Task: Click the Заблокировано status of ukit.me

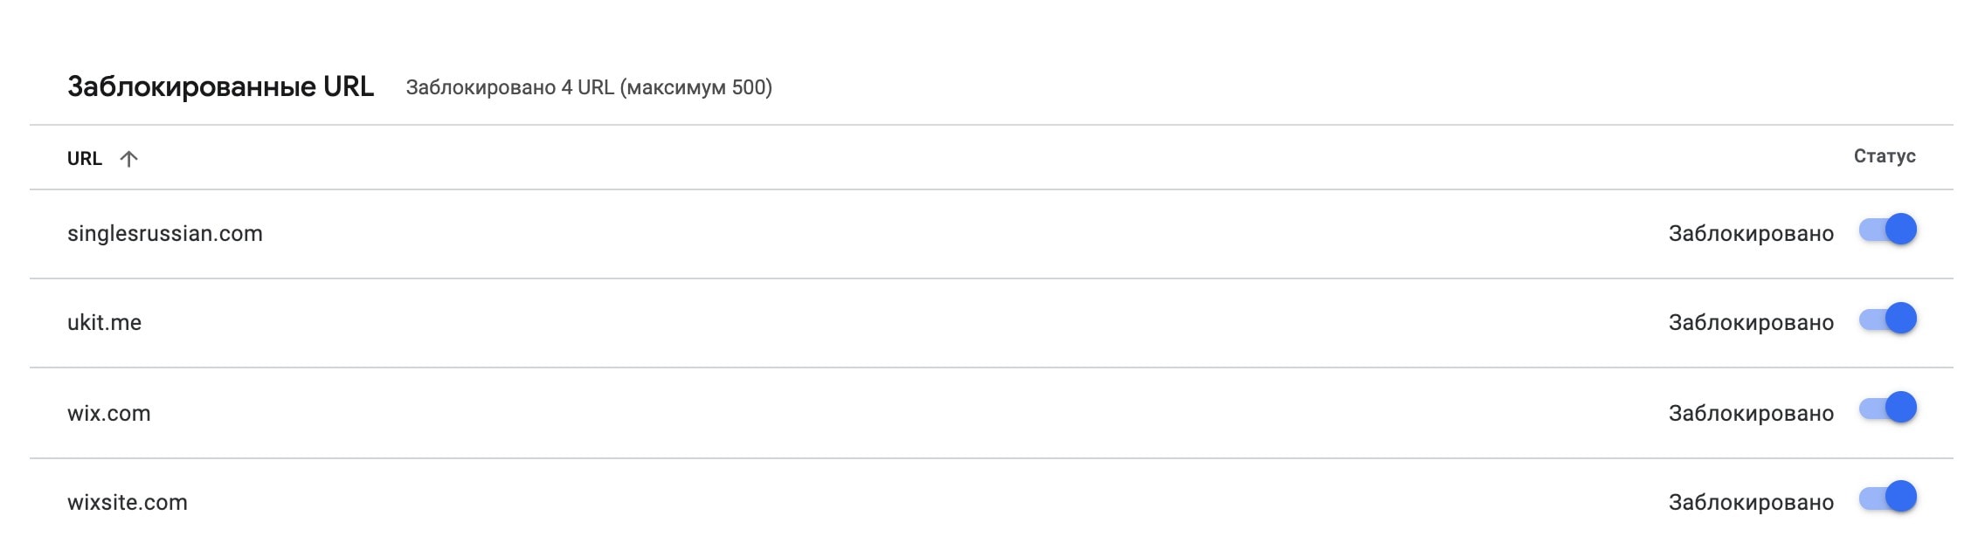Action: pyautogui.click(x=1751, y=323)
